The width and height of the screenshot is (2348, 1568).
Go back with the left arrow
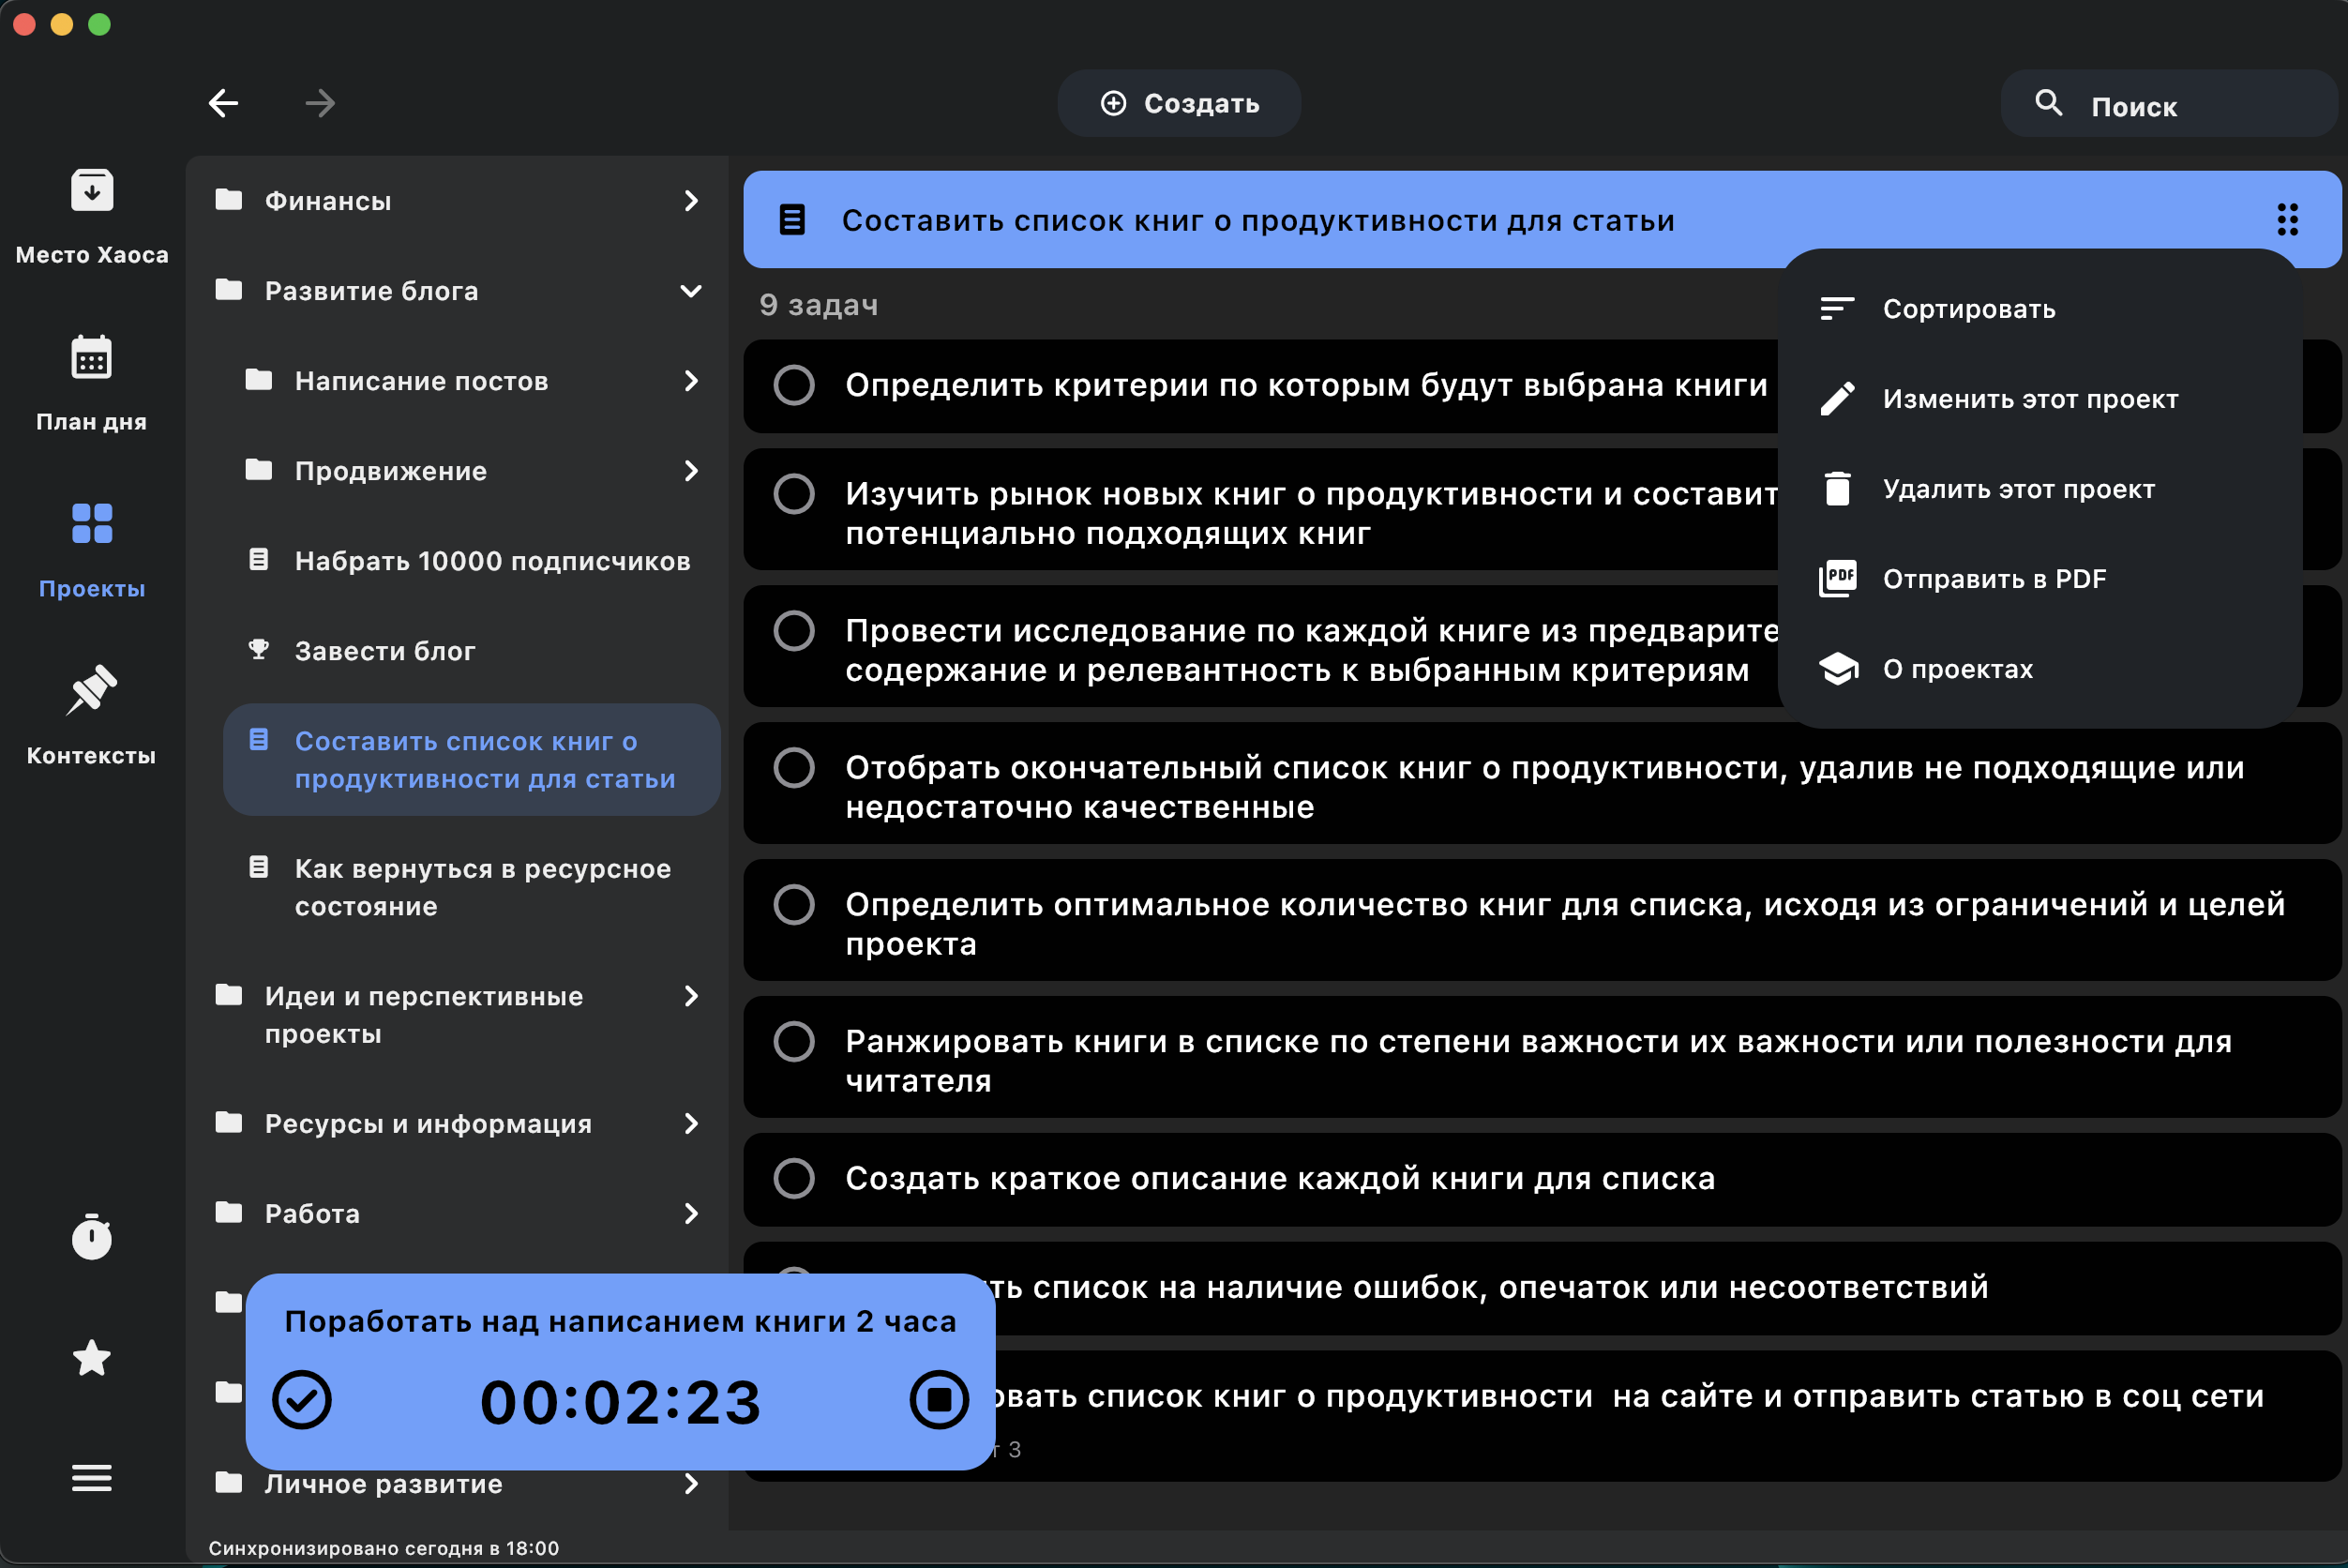click(x=223, y=103)
